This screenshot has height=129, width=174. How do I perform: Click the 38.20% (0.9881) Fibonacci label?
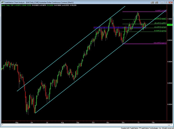click(160, 23)
